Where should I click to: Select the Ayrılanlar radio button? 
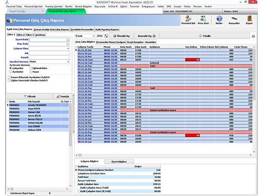(x=11, y=72)
